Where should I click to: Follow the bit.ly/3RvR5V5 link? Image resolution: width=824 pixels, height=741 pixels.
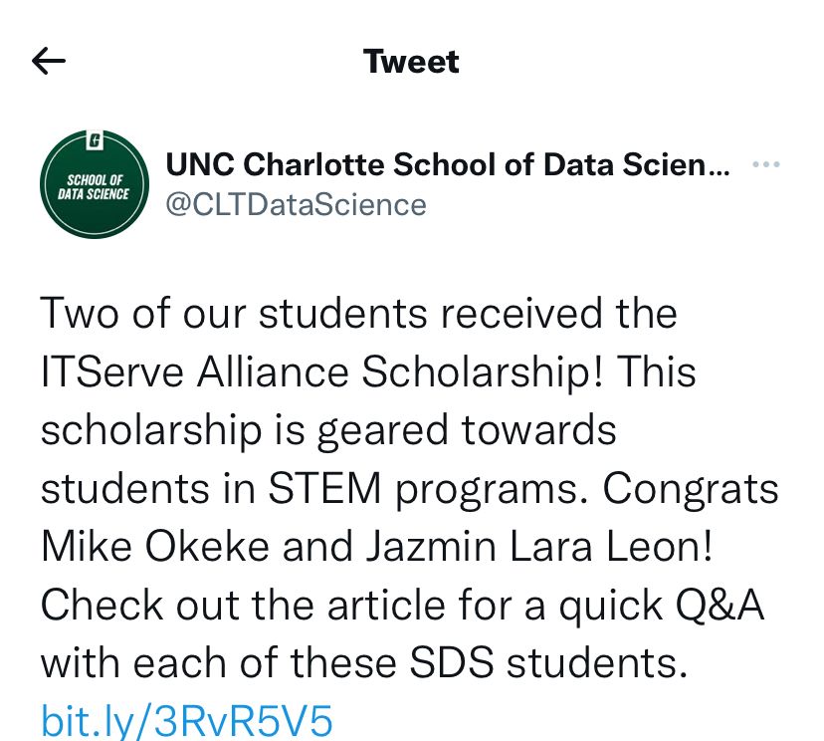point(186,719)
